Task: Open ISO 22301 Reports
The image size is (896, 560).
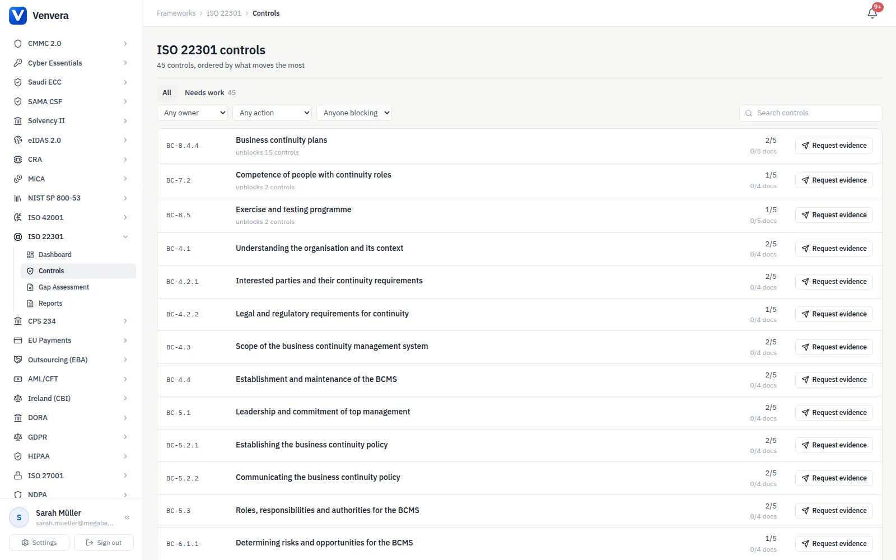Action: click(x=78, y=304)
